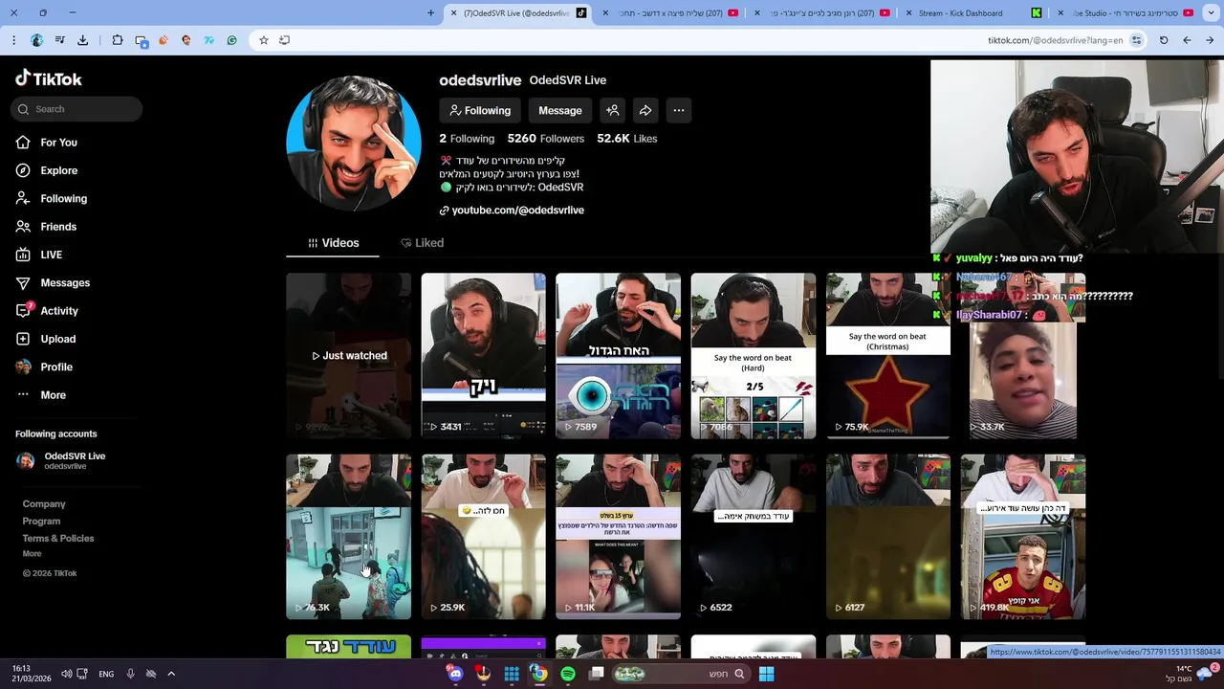Open Spotify from the taskbar
The height and width of the screenshot is (689, 1224).
568,674
